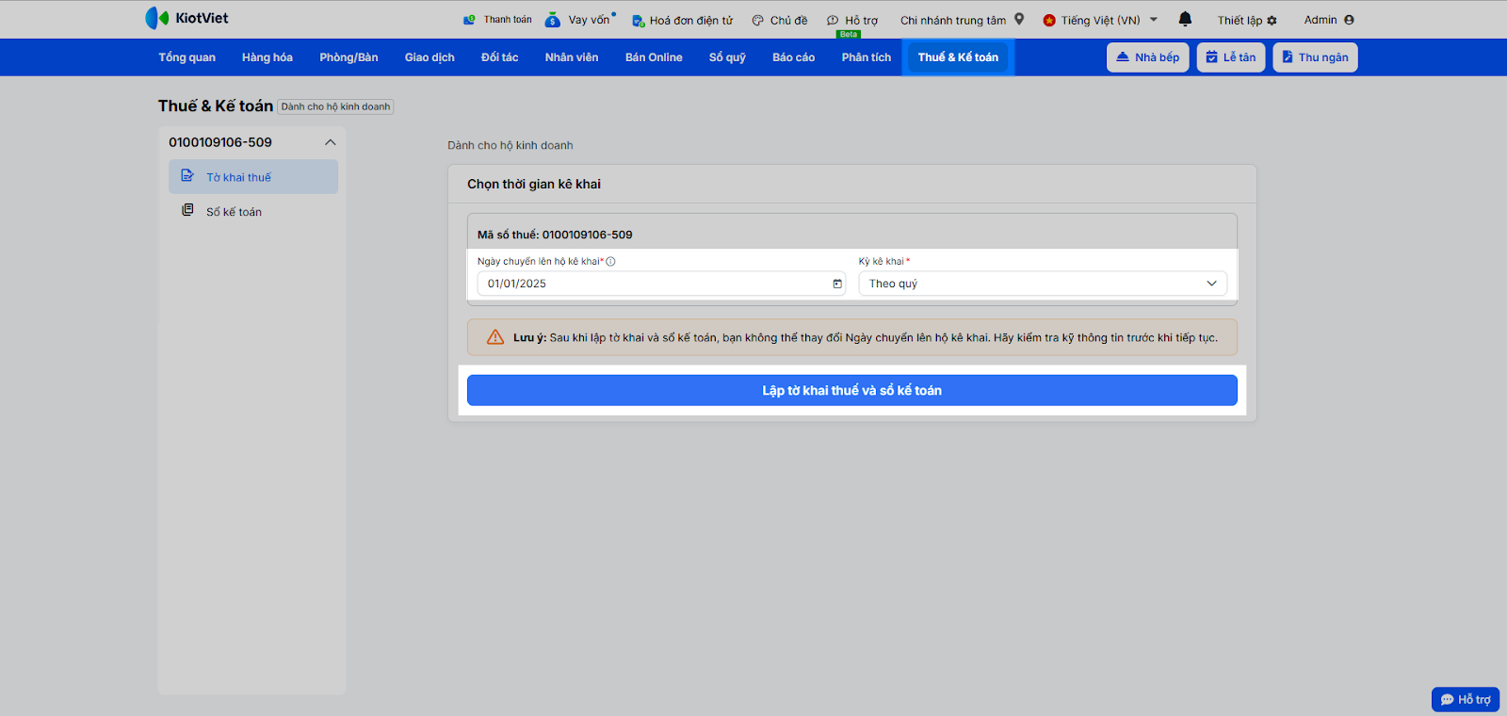The width and height of the screenshot is (1507, 716).
Task: Click the Thiết lập settings label
Action: pos(1240,21)
